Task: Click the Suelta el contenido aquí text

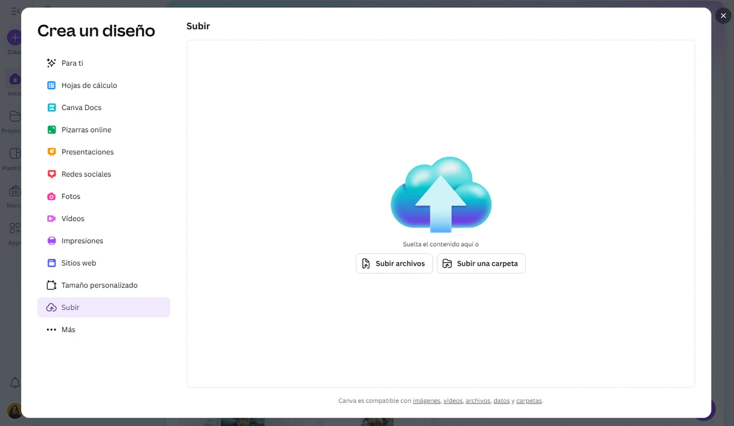Action: [x=441, y=244]
